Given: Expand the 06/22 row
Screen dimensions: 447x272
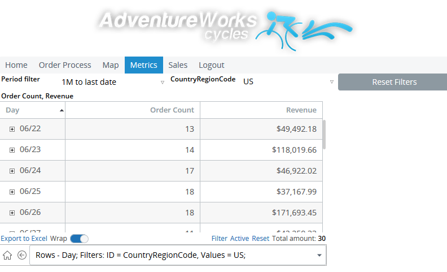Looking at the screenshot, I should coord(12,129).
